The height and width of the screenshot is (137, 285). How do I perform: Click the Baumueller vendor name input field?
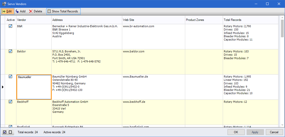34,87
